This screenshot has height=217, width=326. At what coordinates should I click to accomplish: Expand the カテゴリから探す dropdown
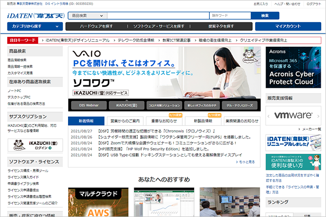pyautogui.click(x=35, y=26)
